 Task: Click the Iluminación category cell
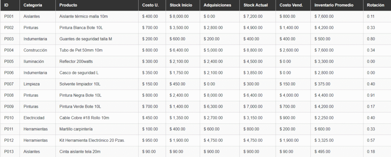coord(34,62)
